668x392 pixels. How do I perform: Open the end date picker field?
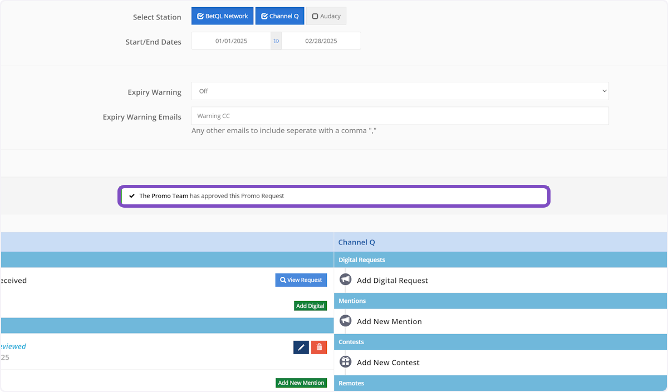[321, 41]
